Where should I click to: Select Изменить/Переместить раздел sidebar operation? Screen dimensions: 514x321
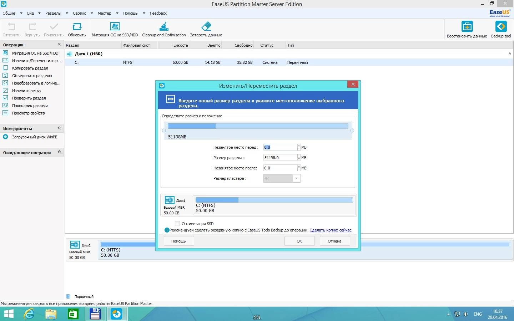pyautogui.click(x=36, y=61)
